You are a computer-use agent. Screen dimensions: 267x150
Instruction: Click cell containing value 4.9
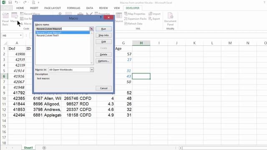[106, 115]
